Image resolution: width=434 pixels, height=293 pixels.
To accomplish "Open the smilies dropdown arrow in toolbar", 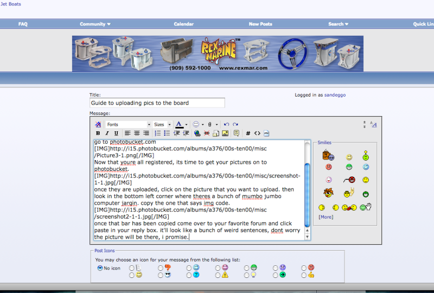I will [202, 125].
